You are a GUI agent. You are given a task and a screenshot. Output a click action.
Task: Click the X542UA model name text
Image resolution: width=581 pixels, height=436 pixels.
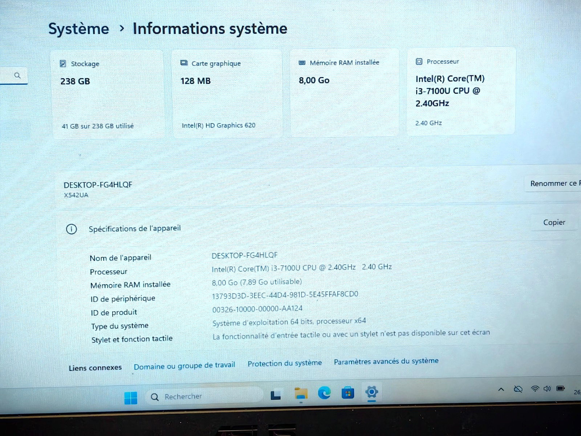[76, 195]
